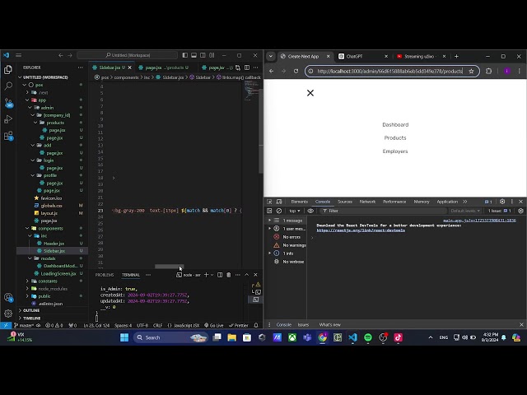
Task: Click the Prettier status bar item
Action: click(x=238, y=325)
